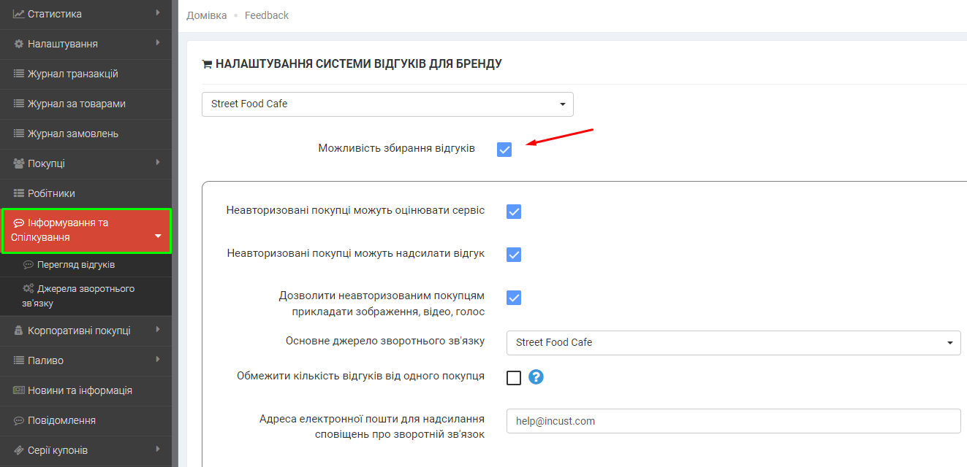Open the Основне джерело зворотного зв'язку dropdown
The height and width of the screenshot is (467, 967).
click(733, 342)
